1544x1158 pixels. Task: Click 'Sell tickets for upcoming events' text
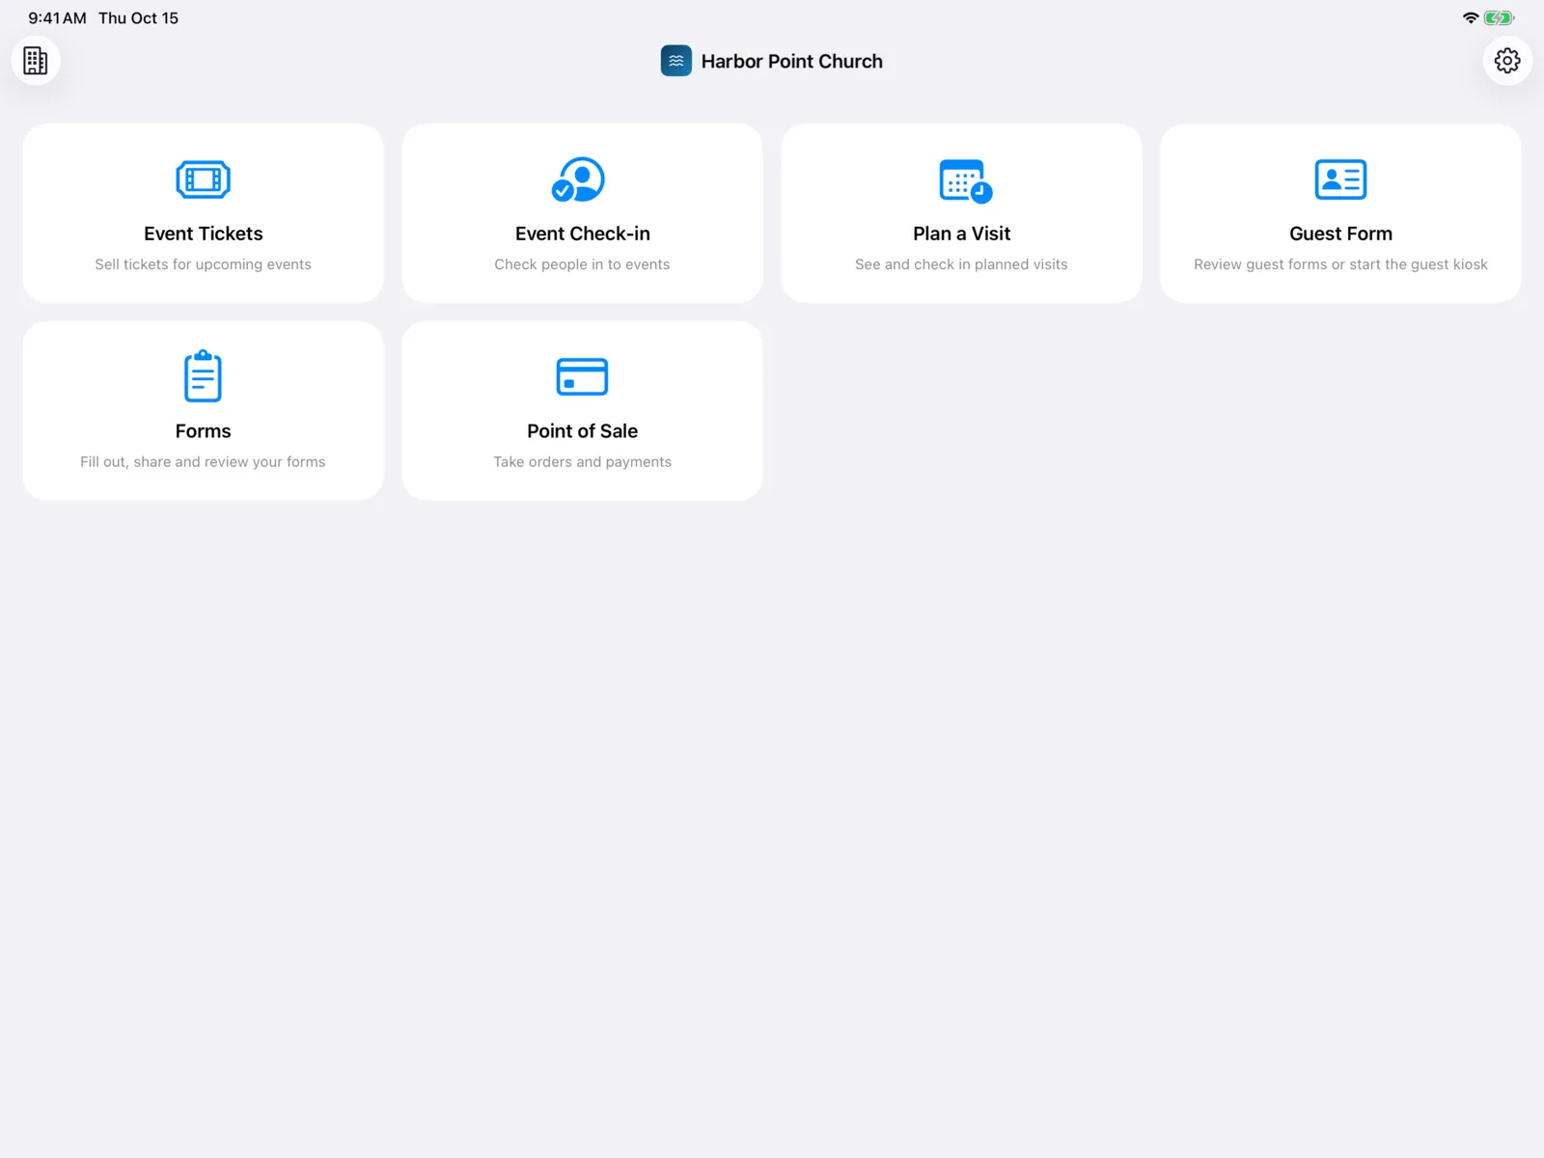tap(204, 264)
